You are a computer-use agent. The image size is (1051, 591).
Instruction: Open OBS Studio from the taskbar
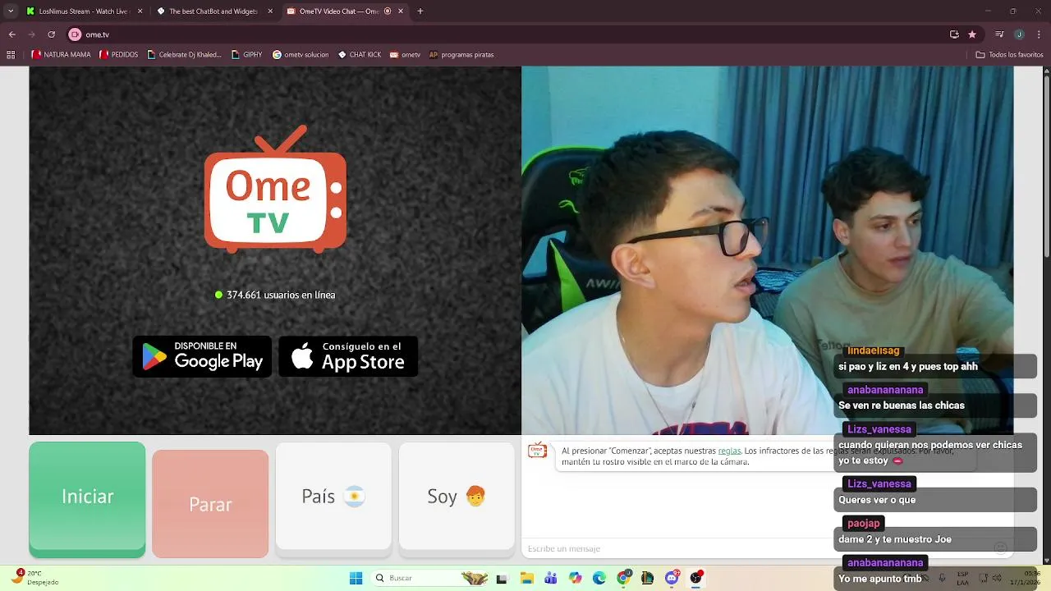(696, 578)
